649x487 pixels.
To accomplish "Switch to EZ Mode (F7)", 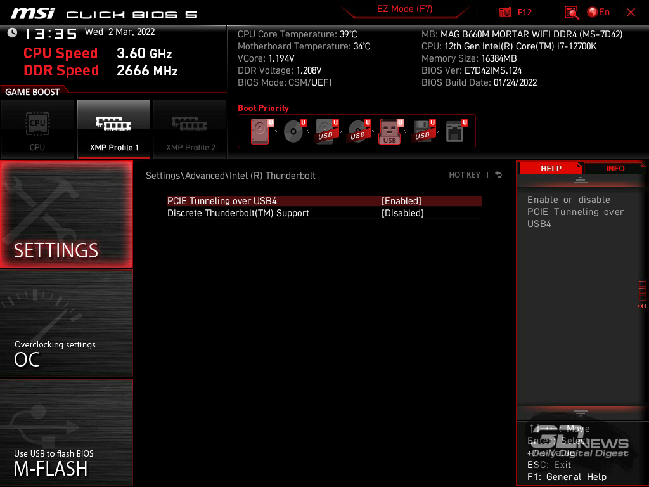I will (404, 9).
